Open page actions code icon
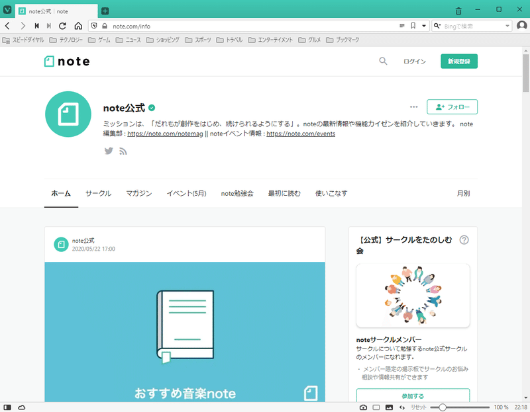The width and height of the screenshot is (530, 412). [x=402, y=407]
